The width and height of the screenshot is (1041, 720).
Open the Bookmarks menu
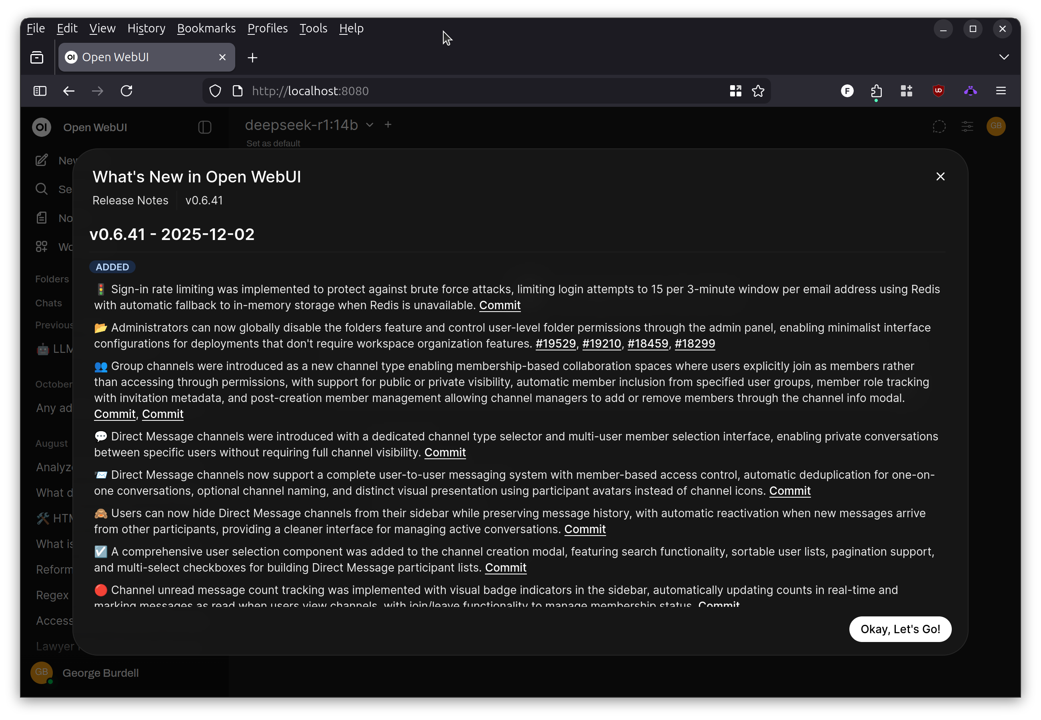point(206,28)
